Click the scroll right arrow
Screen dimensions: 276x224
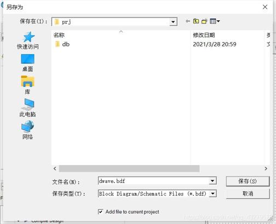[x=266, y=169]
